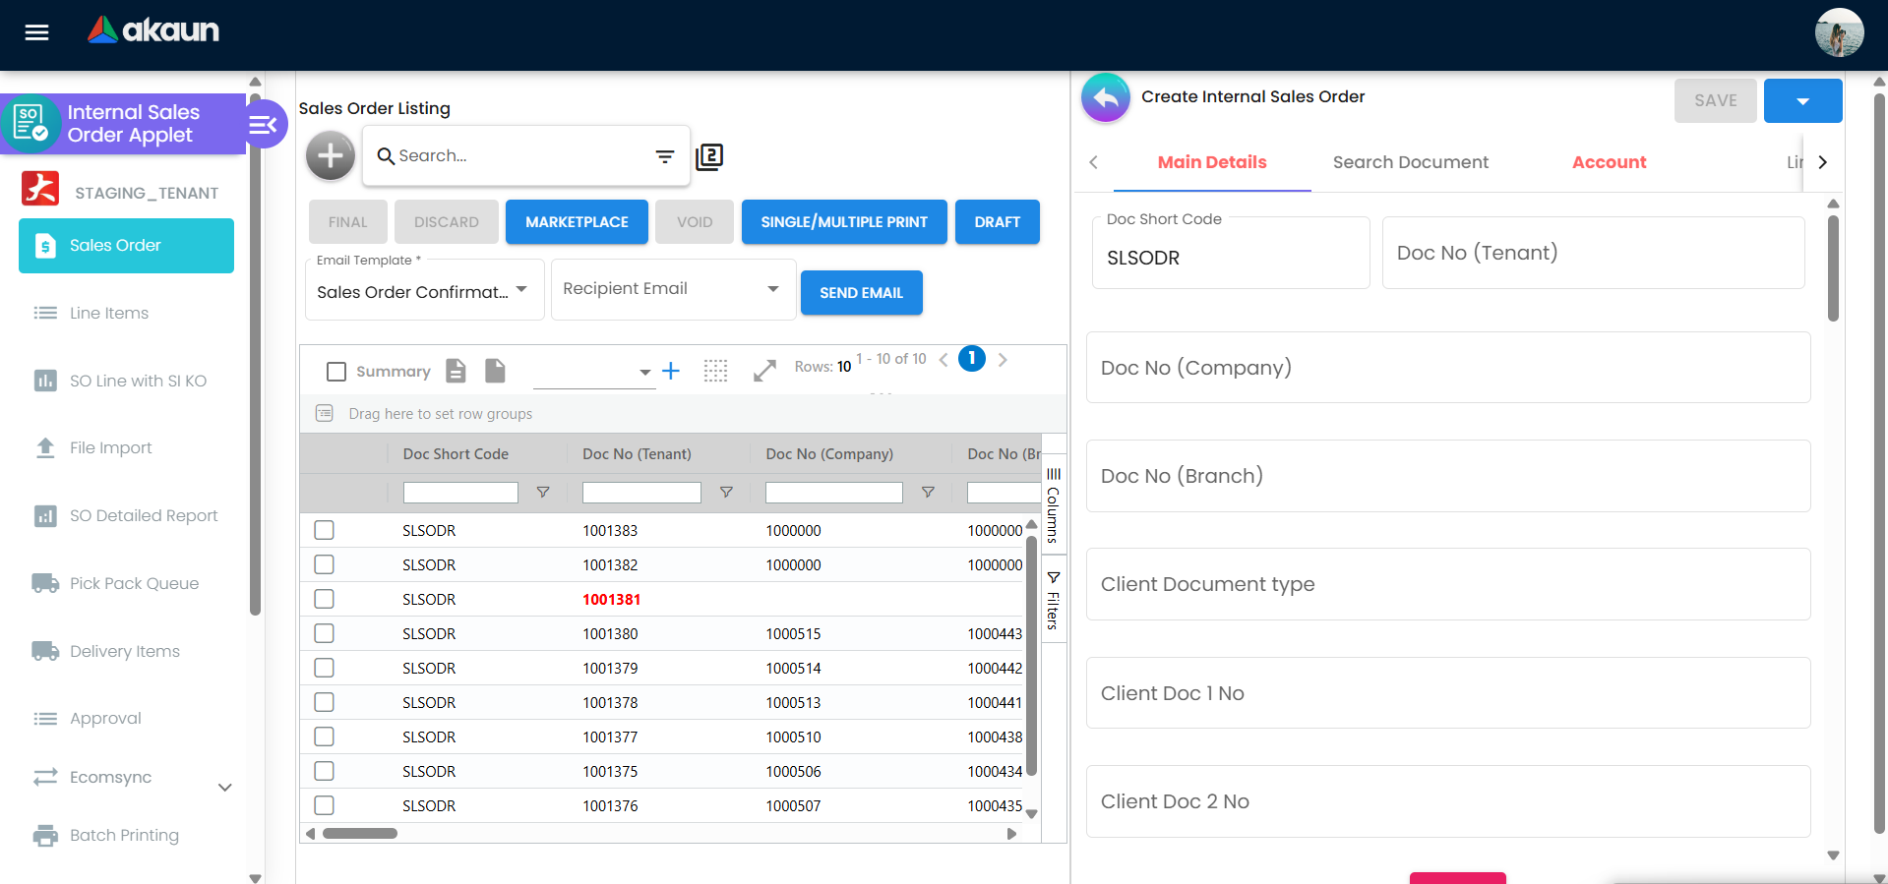Click the blue plus icon in the grid toolbar

pyautogui.click(x=671, y=371)
